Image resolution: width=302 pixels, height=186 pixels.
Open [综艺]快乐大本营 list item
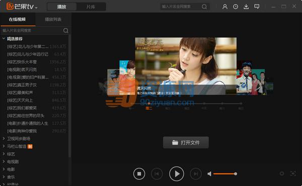tap(36, 62)
